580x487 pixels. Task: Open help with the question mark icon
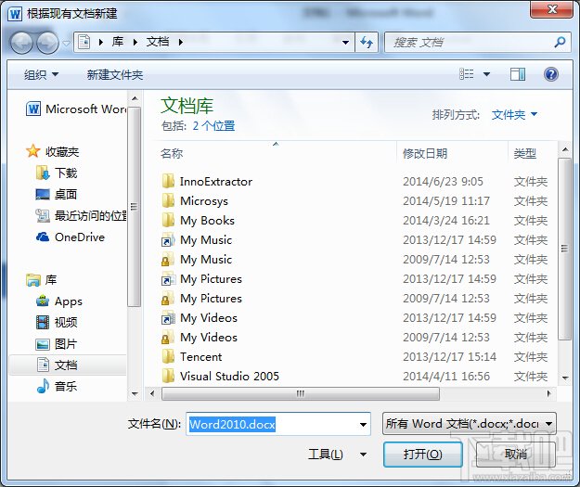[551, 74]
